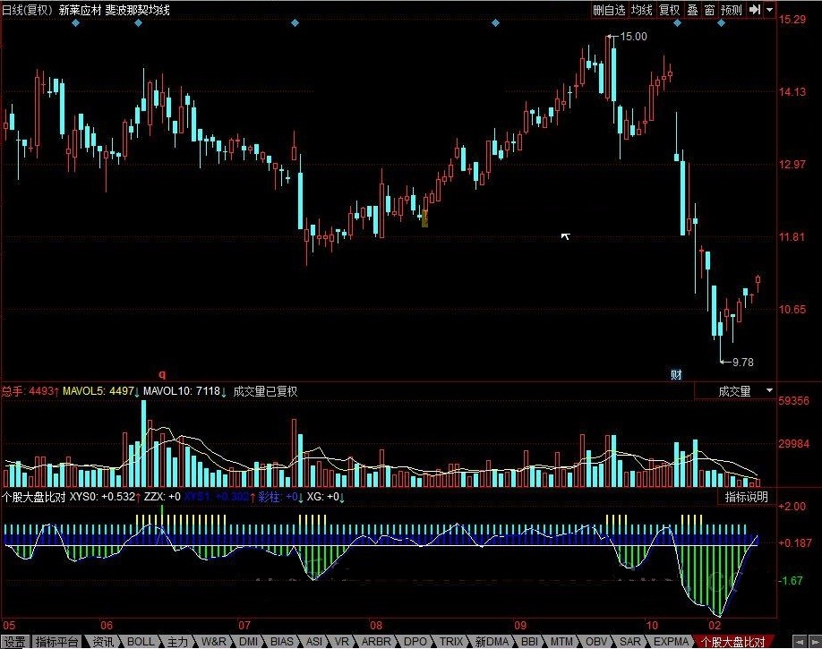Click the 新莱应材 stock name title

pos(81,10)
